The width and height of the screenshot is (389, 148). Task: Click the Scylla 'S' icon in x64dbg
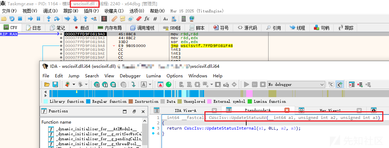tap(104, 19)
